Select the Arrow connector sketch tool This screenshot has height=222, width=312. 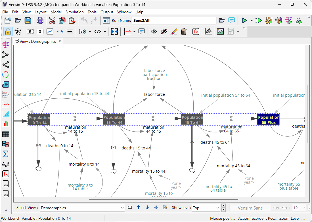(x=60, y=31)
